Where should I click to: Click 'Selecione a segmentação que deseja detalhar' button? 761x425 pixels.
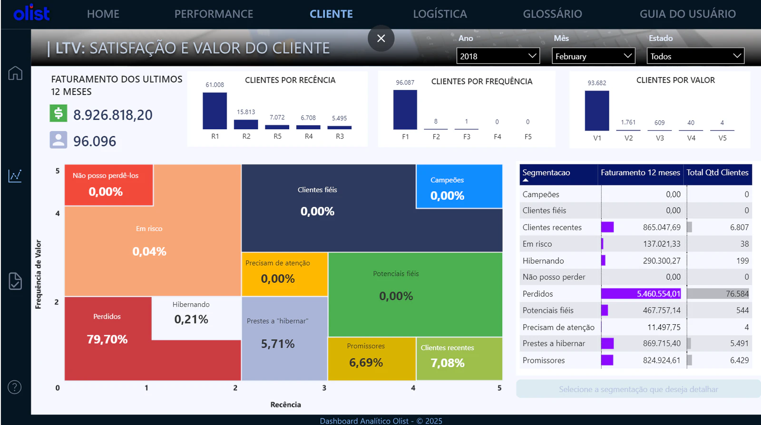638,389
